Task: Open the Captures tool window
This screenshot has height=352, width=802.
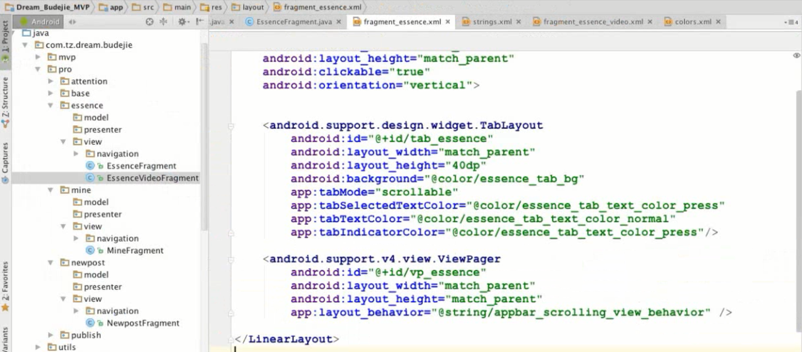Action: [x=5, y=162]
